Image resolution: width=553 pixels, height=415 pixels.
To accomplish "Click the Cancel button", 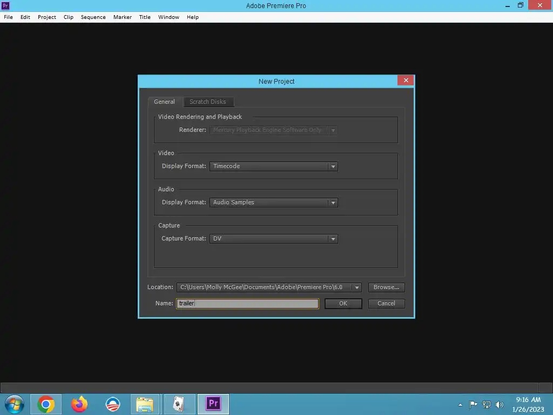I will (x=386, y=304).
